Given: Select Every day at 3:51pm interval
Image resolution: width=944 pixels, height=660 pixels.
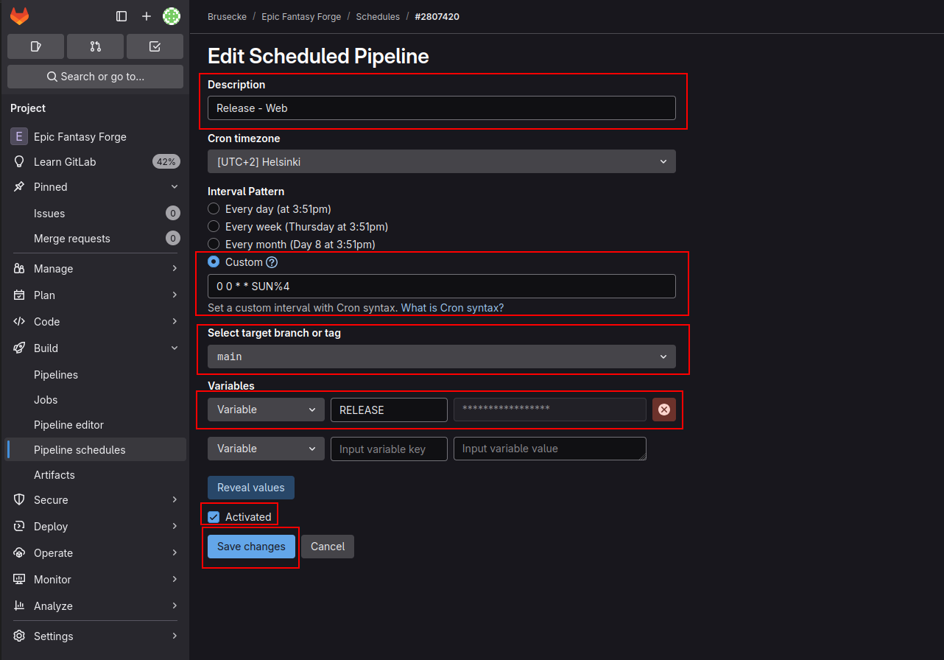Looking at the screenshot, I should (214, 209).
